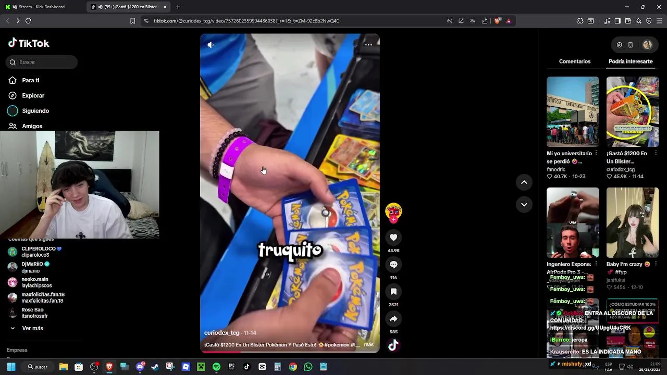This screenshot has height=375, width=667.
Task: Open Discord from the taskbar
Action: tap(140, 367)
